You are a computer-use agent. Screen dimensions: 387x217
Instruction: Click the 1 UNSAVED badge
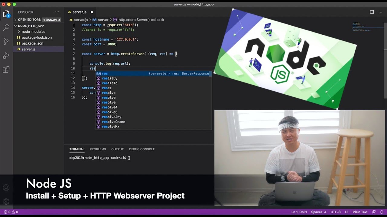52,20
